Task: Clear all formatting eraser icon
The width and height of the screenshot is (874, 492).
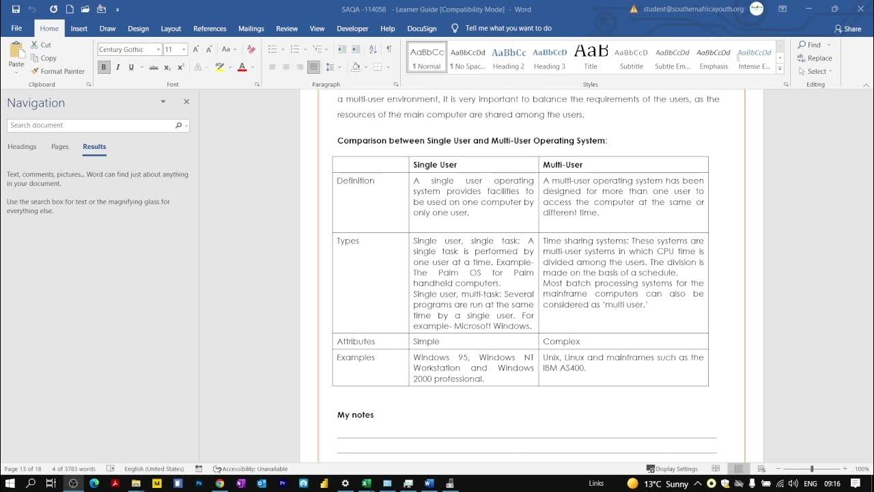Action: coord(251,49)
